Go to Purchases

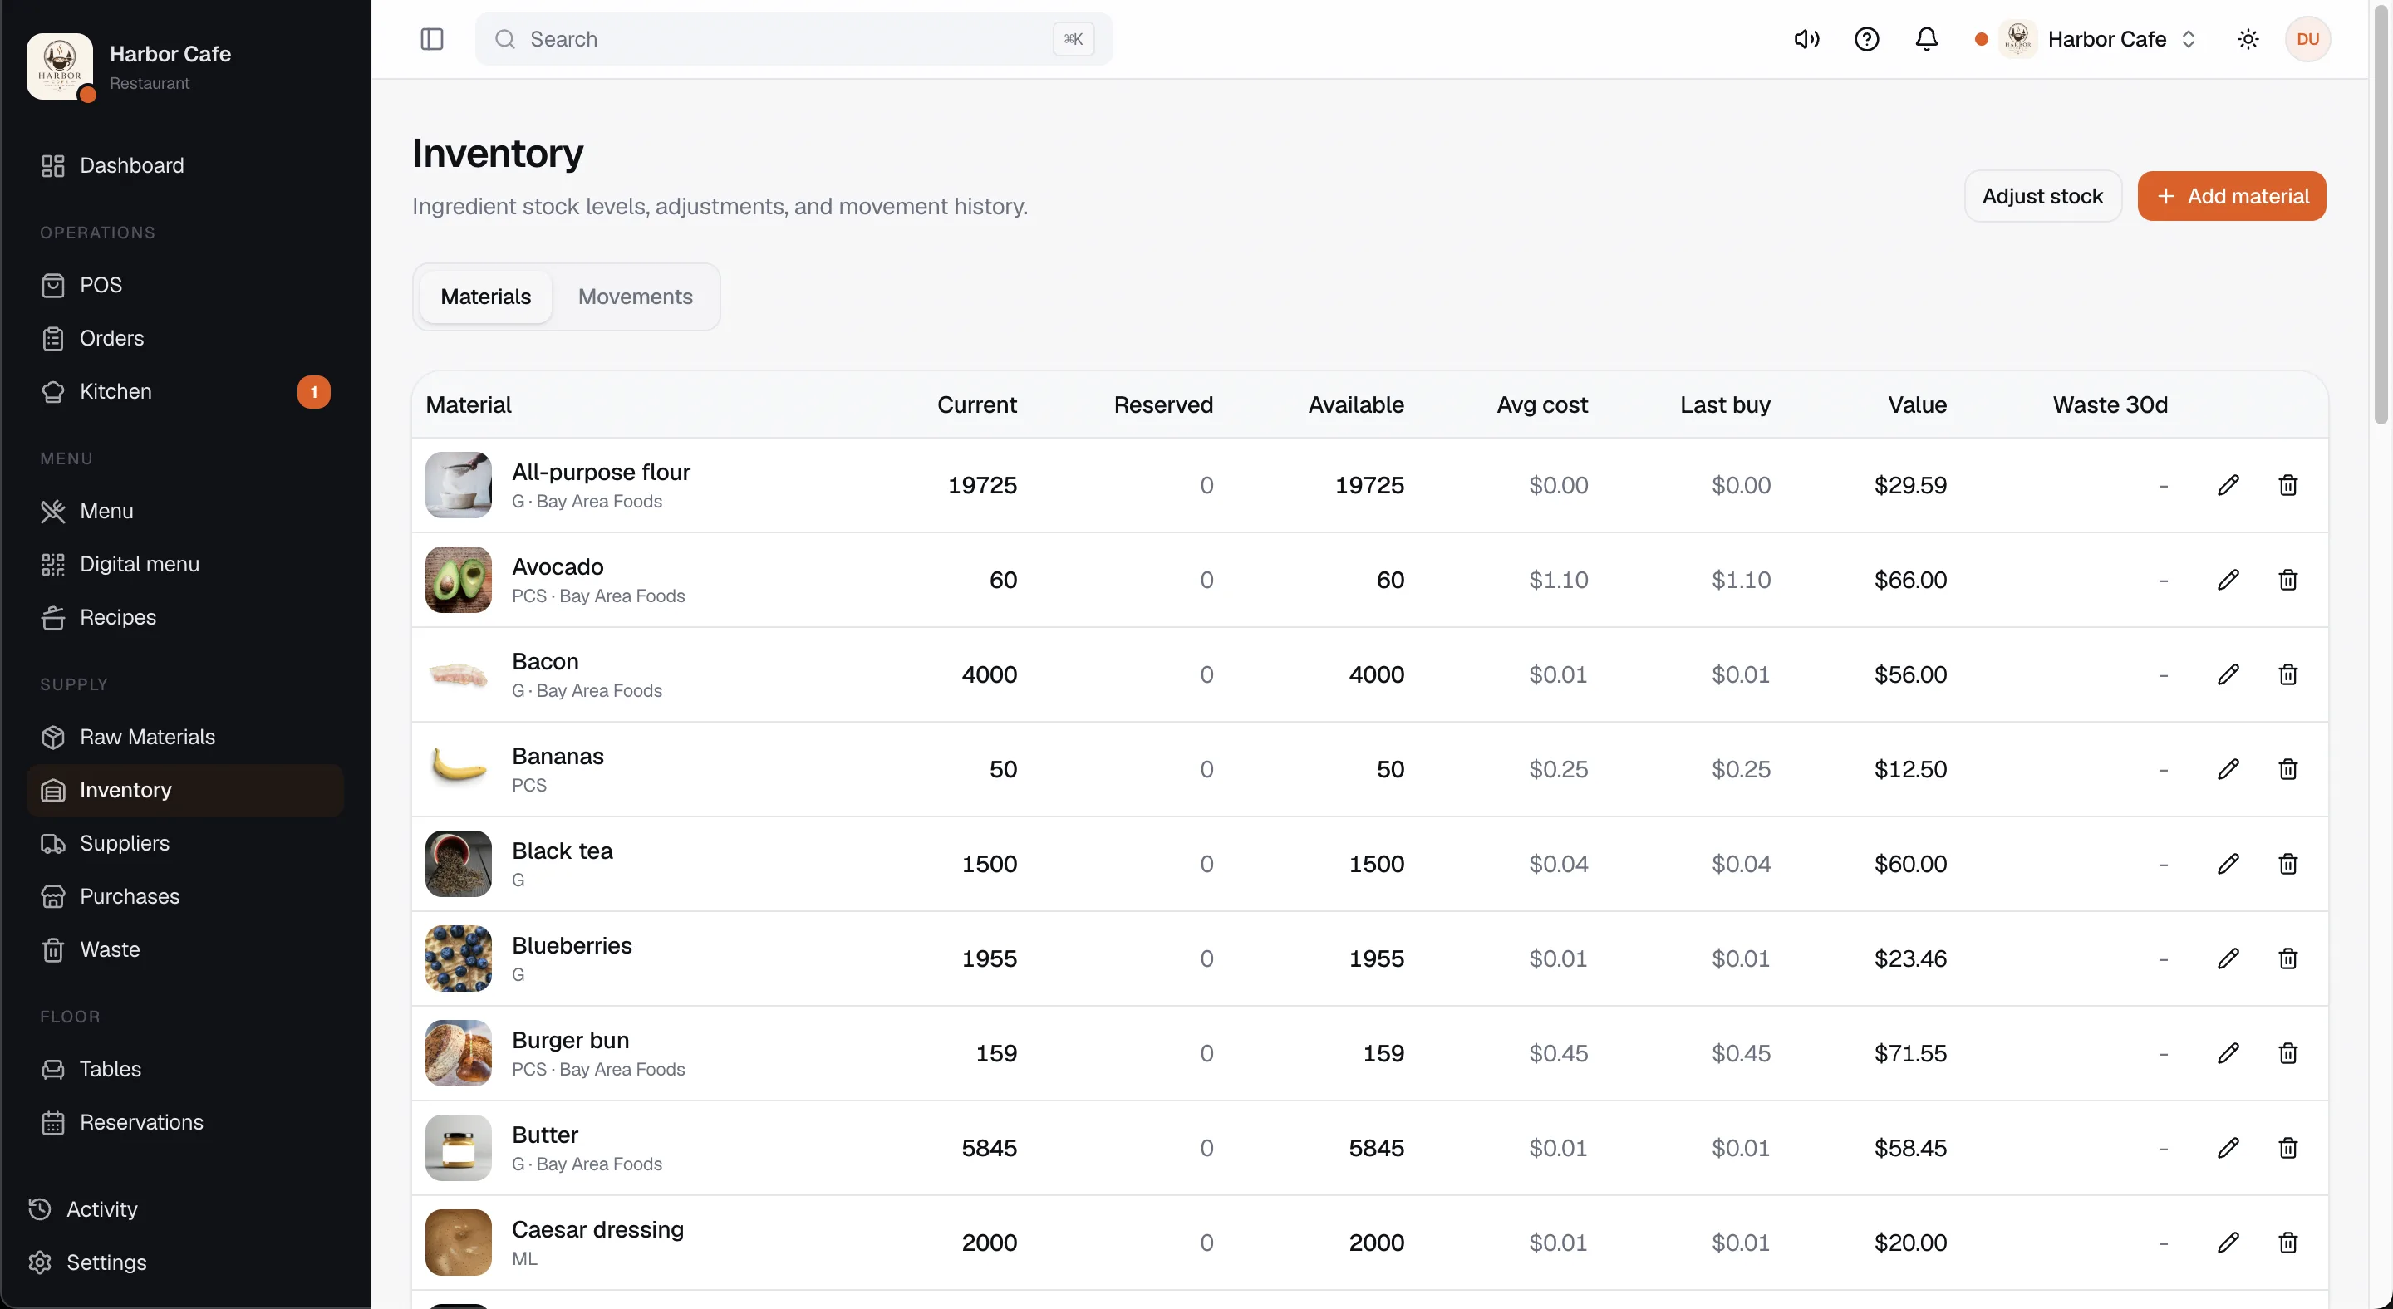(x=184, y=897)
